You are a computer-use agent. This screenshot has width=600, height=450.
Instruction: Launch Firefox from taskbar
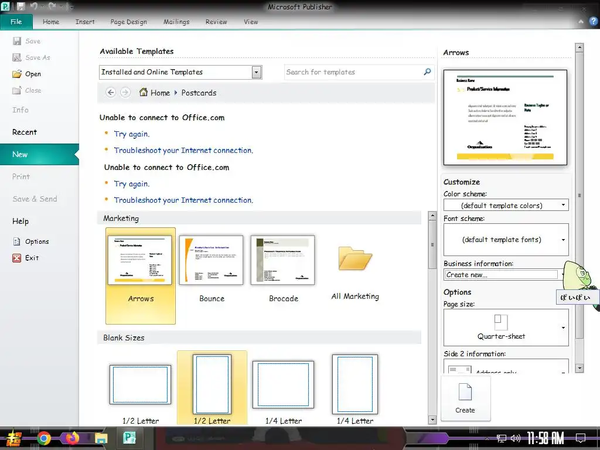(72, 438)
